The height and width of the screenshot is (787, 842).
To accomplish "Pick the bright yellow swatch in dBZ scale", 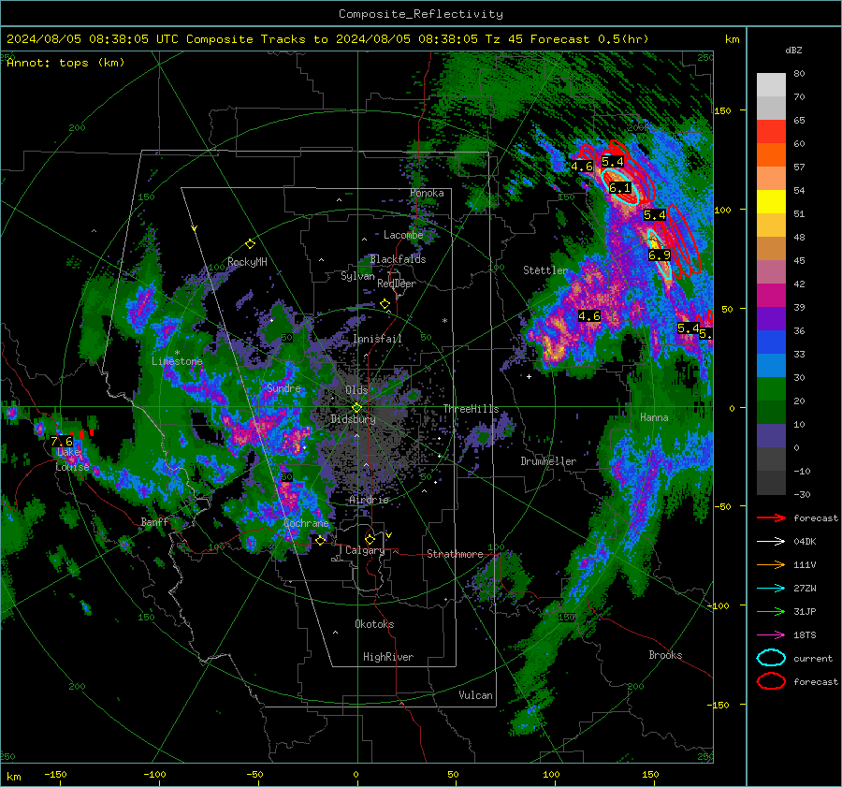I will pyautogui.click(x=771, y=201).
